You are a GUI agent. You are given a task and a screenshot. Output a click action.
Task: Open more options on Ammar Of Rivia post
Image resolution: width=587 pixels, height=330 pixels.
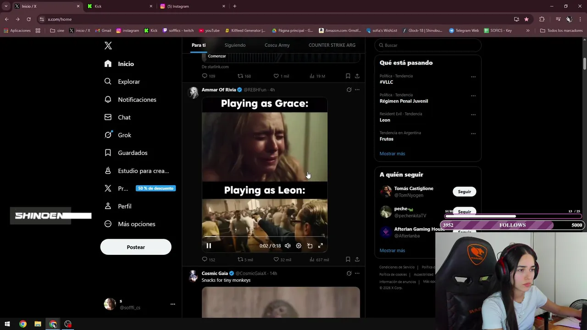357,90
